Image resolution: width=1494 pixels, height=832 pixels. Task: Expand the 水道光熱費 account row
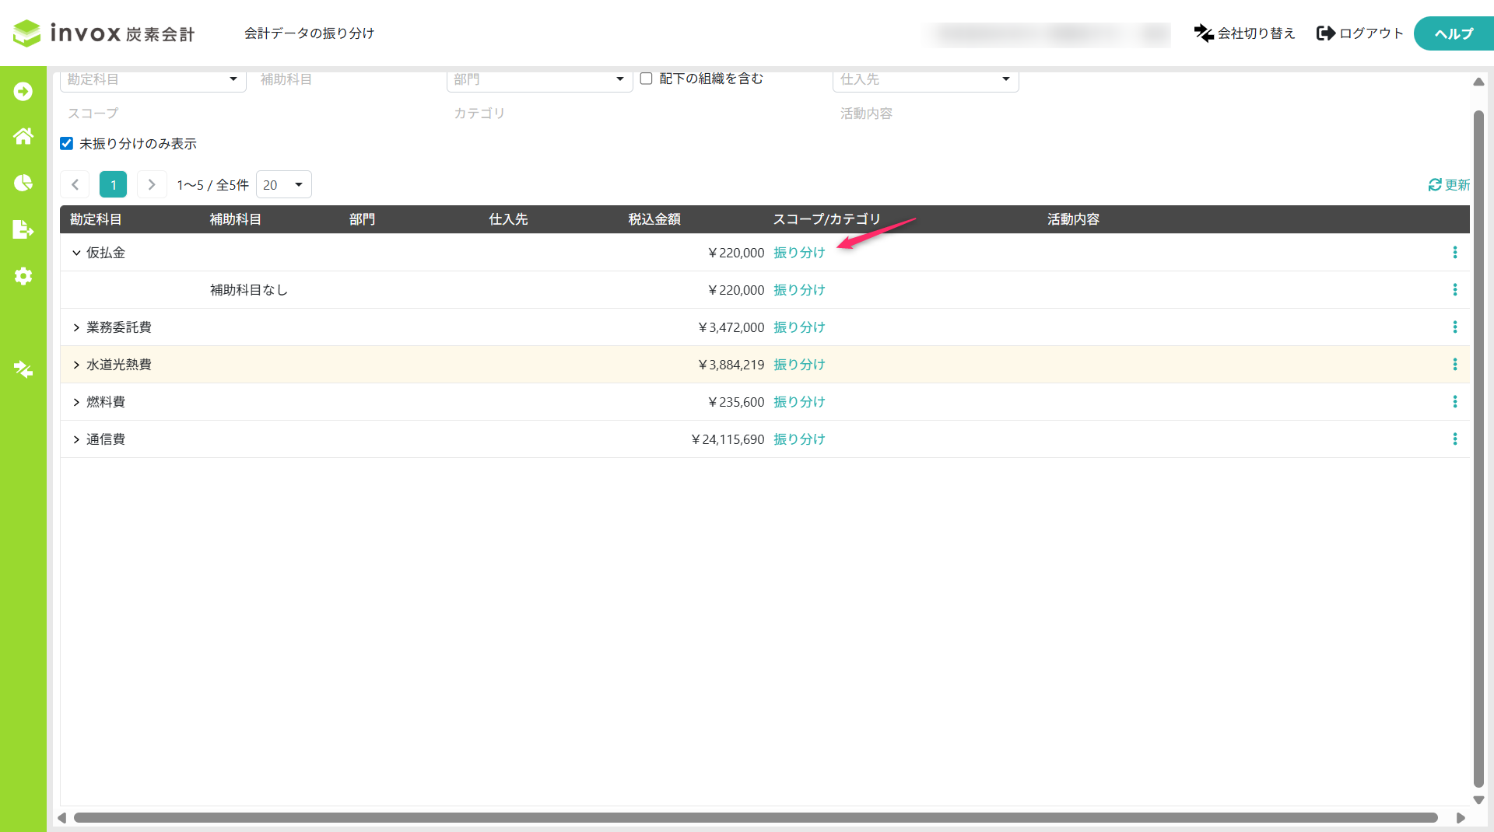[76, 365]
